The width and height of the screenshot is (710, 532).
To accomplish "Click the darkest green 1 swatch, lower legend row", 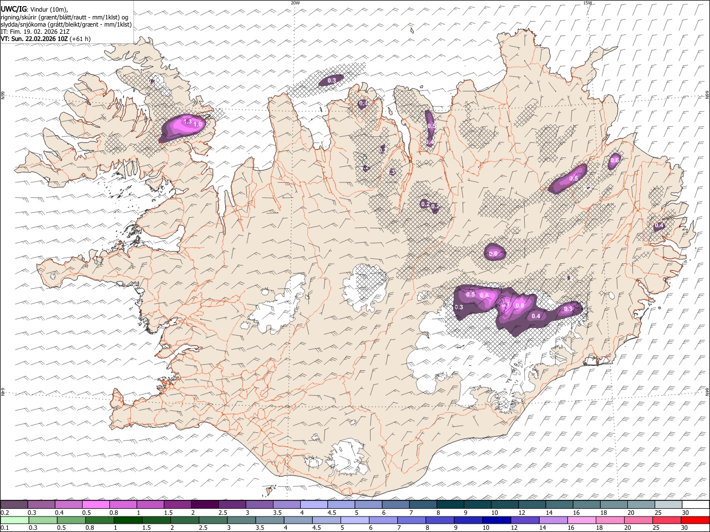I will point(128,520).
